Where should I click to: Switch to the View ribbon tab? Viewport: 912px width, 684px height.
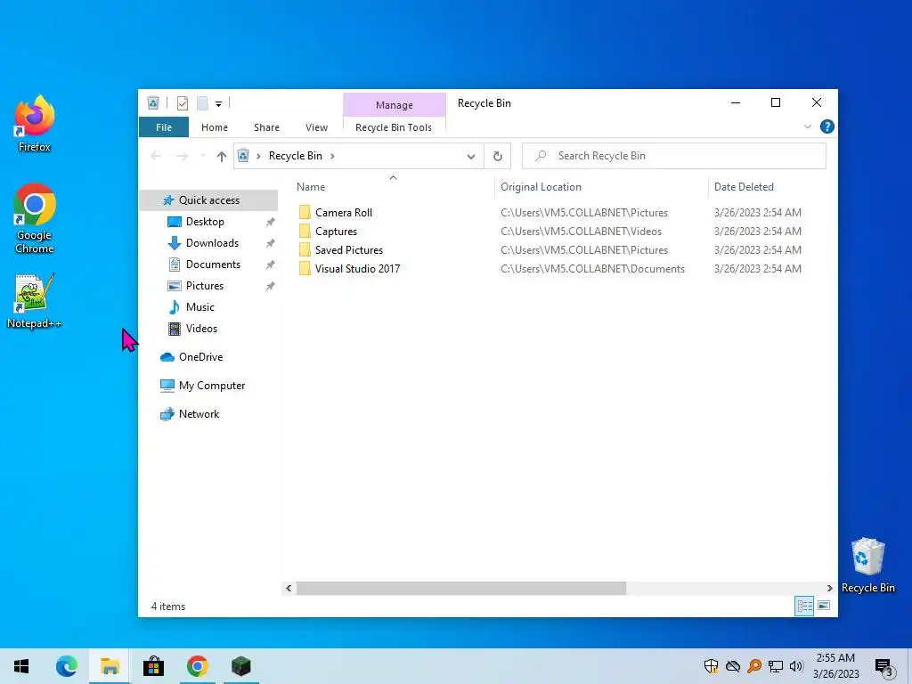(316, 127)
